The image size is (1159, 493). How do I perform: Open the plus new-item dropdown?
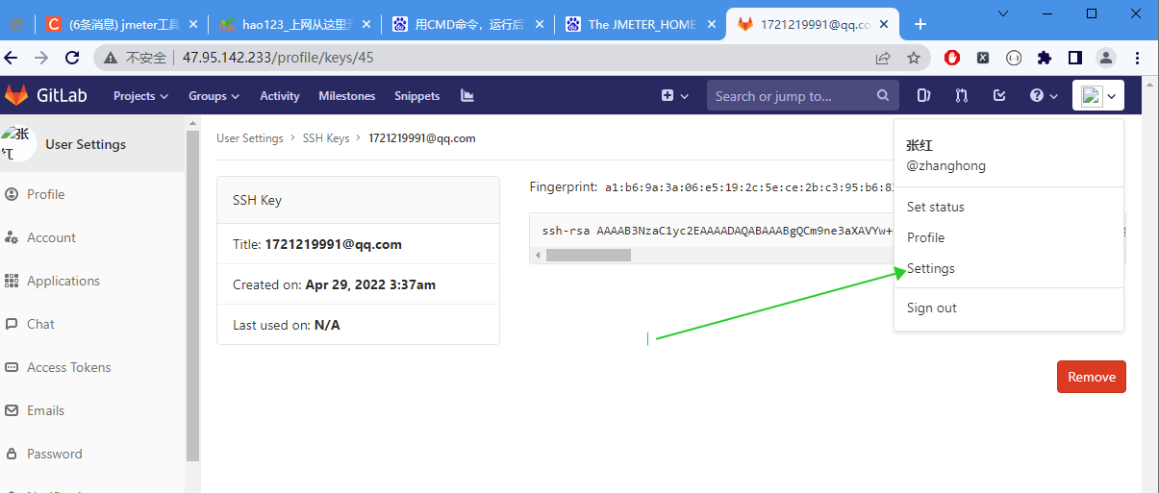click(675, 96)
